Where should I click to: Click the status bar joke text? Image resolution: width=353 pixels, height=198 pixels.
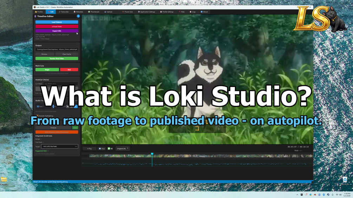click(x=51, y=182)
